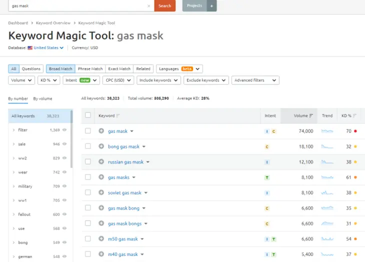Image resolution: width=365 pixels, height=262 pixels.
Task: Open 'russian gas mask' keyword link
Action: (x=125, y=162)
